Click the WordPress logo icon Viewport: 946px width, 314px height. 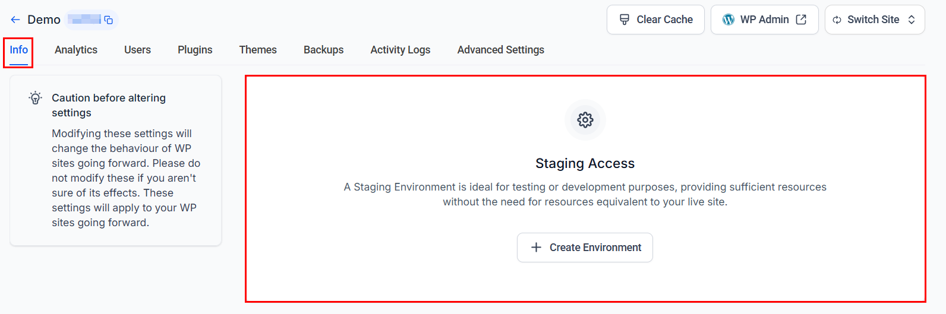coord(728,20)
